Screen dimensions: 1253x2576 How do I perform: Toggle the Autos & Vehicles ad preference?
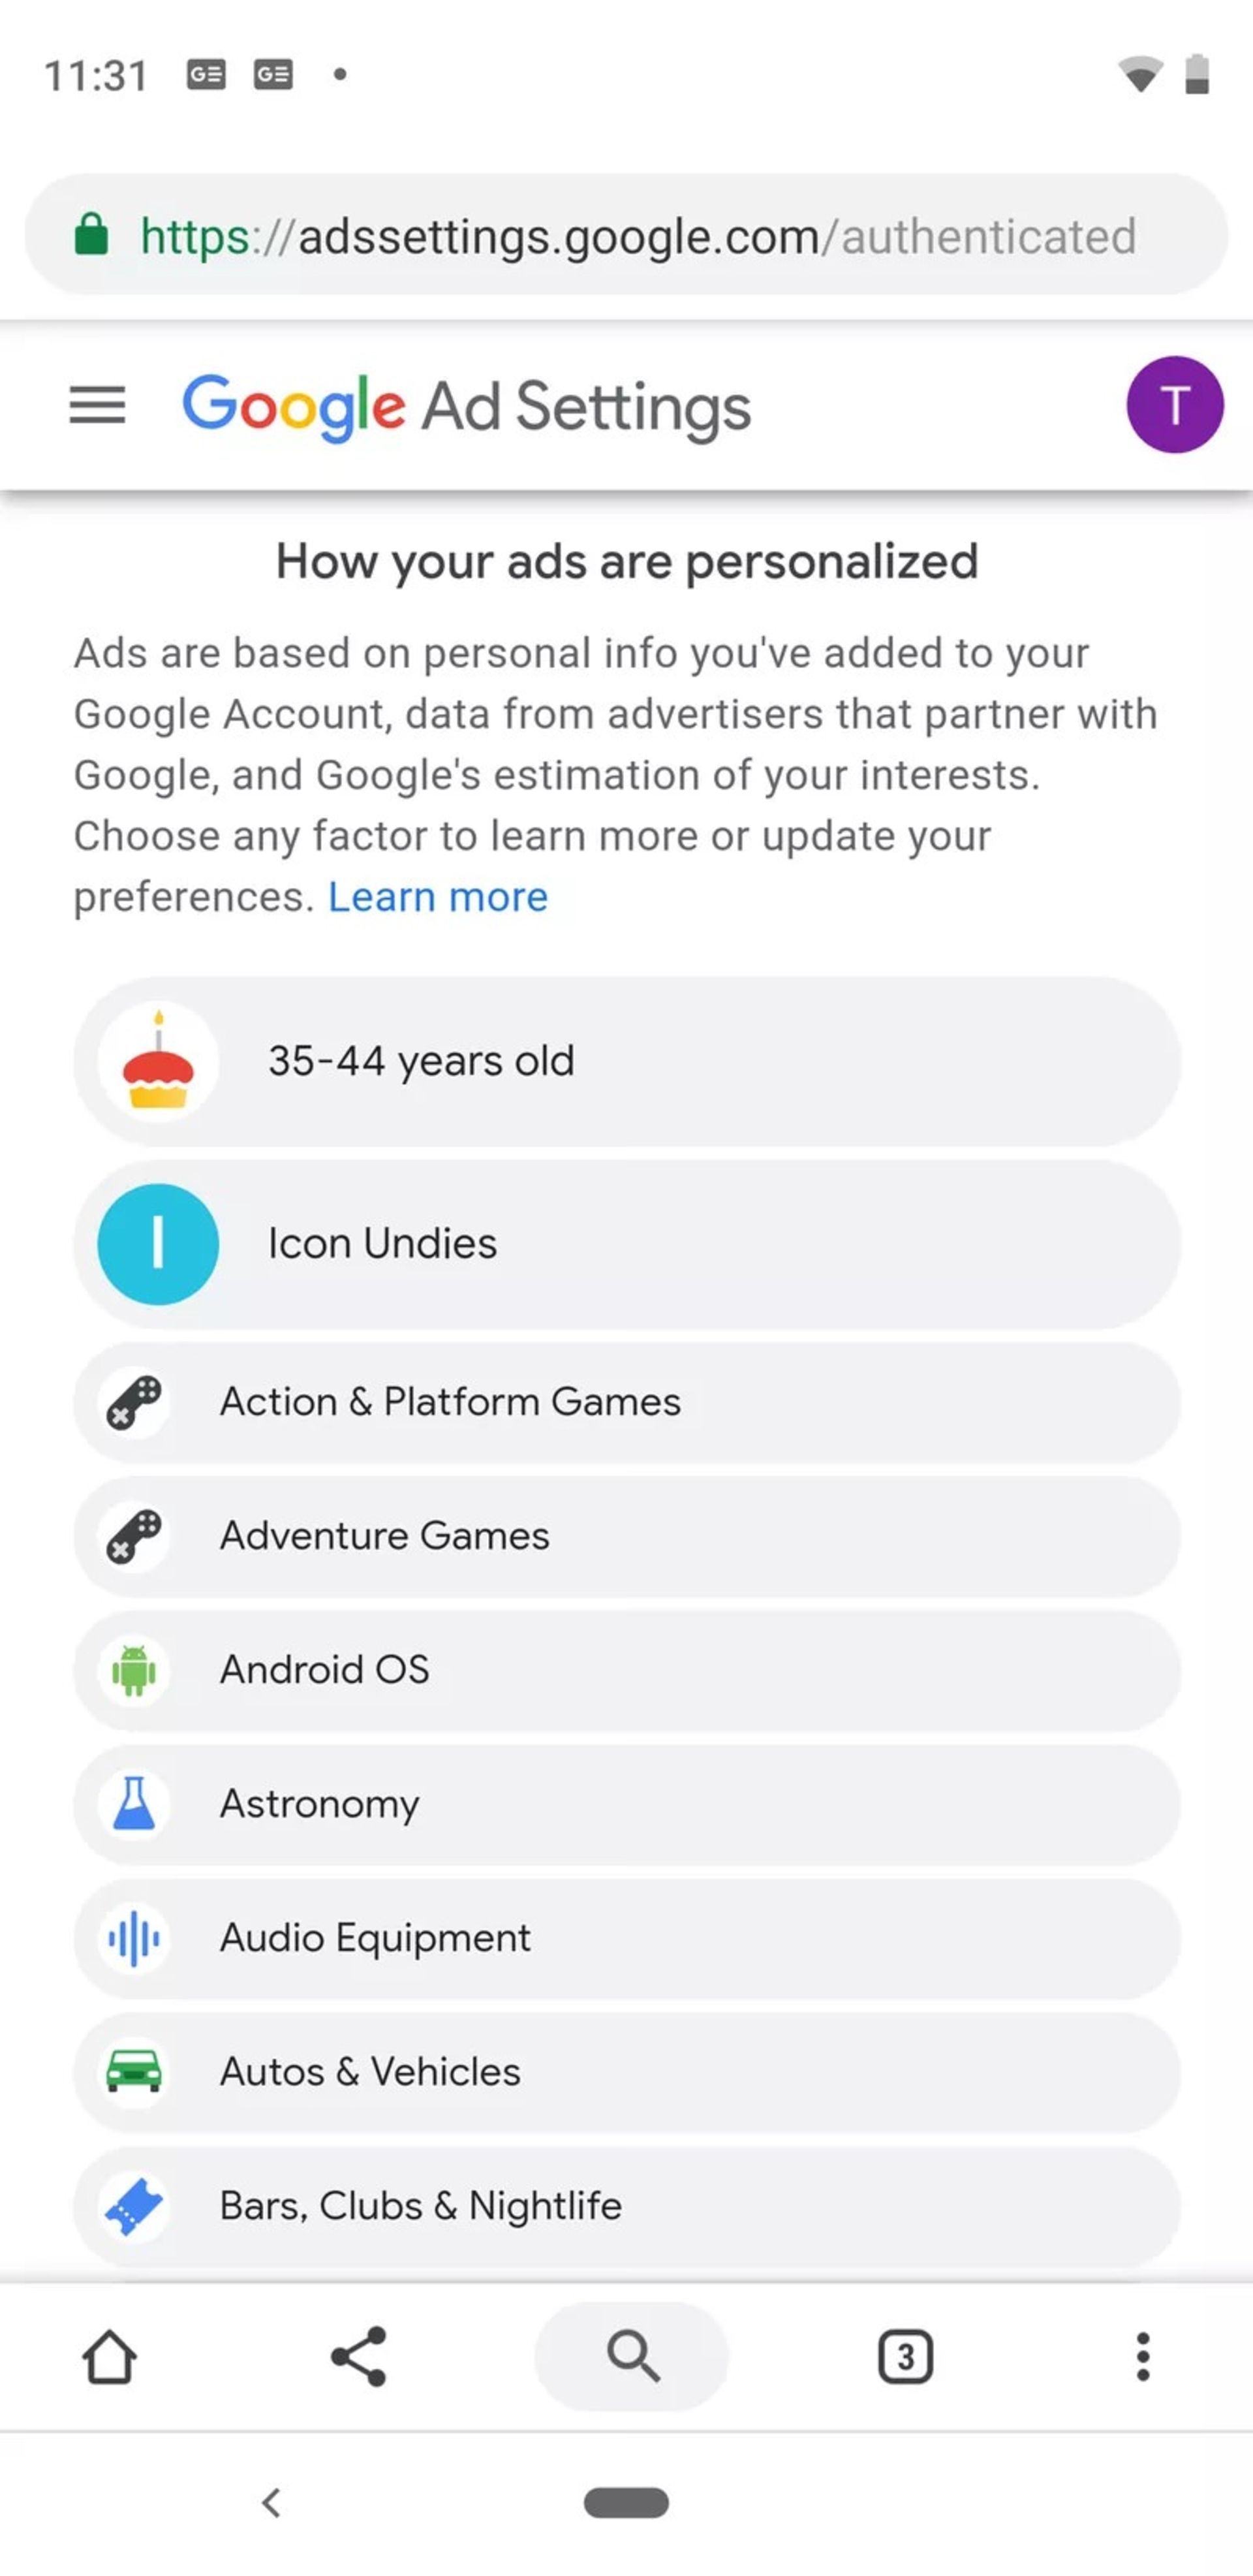coord(626,2071)
